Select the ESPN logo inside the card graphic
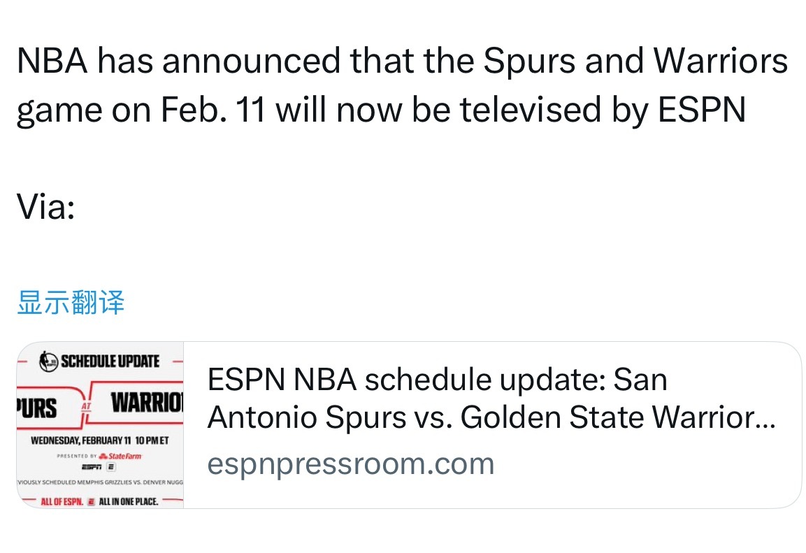 (x=89, y=466)
